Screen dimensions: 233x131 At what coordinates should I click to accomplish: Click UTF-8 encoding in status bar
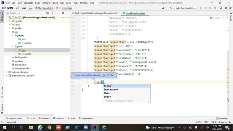213,122
